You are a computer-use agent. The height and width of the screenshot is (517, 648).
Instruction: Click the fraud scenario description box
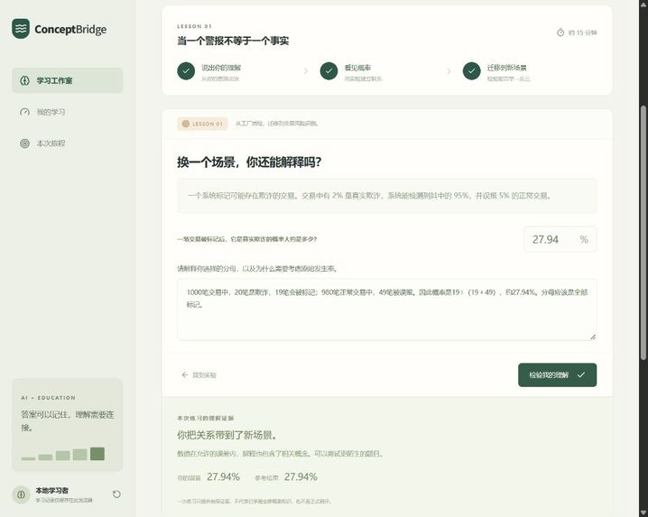pyautogui.click(x=387, y=196)
